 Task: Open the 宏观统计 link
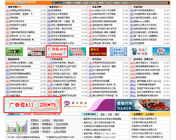coord(35,120)
